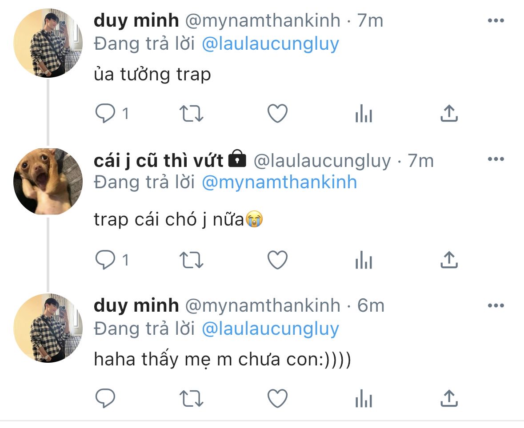This screenshot has width=524, height=428.
Task: Open the chihuahua dog profile avatar
Action: 48,181
